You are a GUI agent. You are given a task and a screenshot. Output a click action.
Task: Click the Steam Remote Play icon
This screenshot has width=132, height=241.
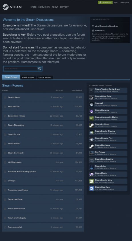[91, 139]
